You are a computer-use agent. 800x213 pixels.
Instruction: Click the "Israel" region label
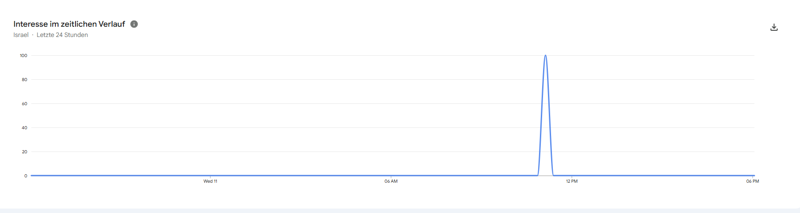[x=21, y=35]
